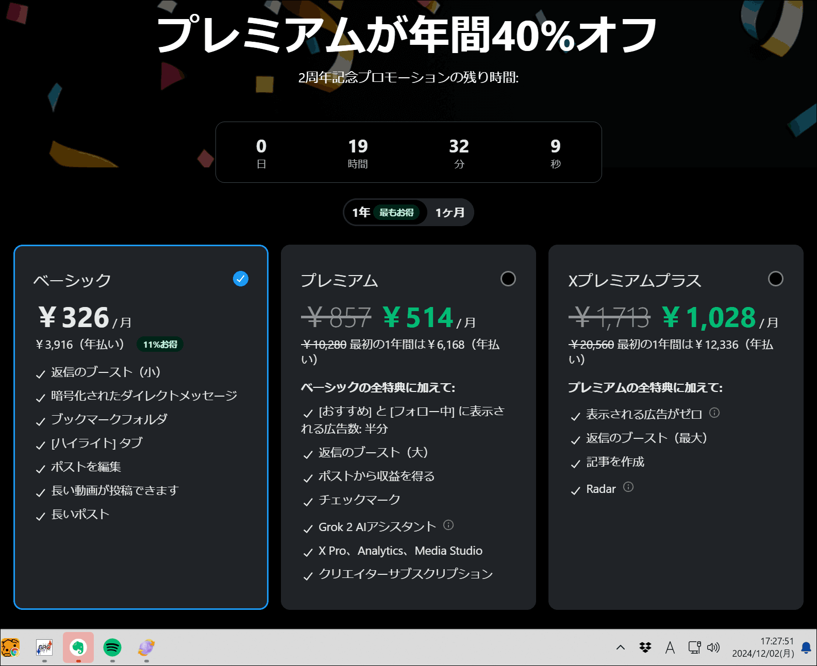Click the ¥326/月 price
The width and height of the screenshot is (817, 666).
[x=85, y=317]
